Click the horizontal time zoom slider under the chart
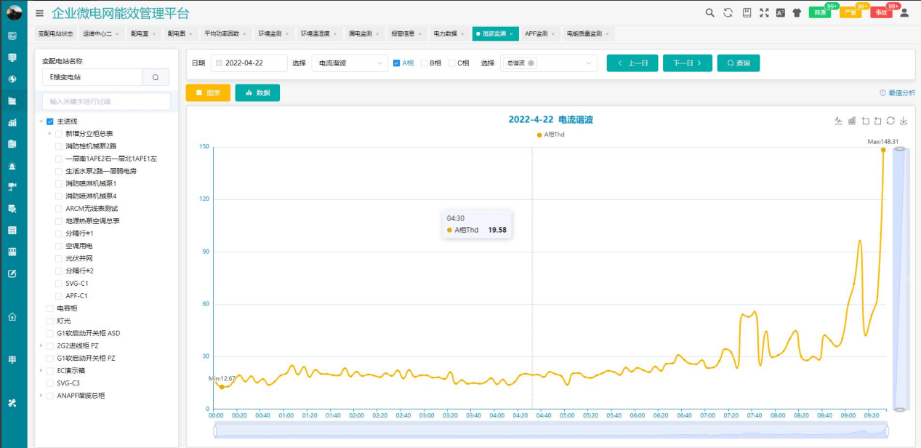The width and height of the screenshot is (921, 448). click(552, 430)
